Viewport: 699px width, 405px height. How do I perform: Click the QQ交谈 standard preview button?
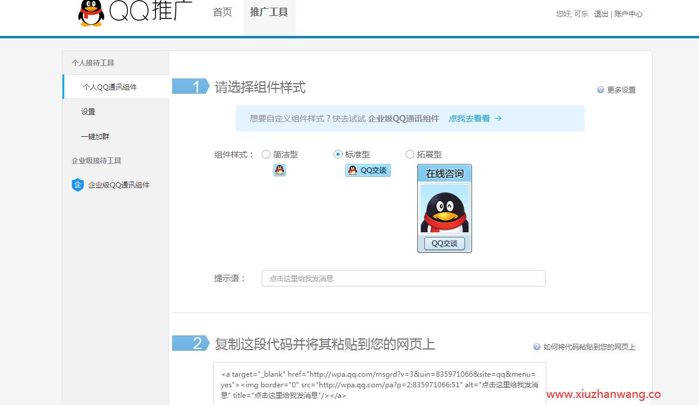368,170
